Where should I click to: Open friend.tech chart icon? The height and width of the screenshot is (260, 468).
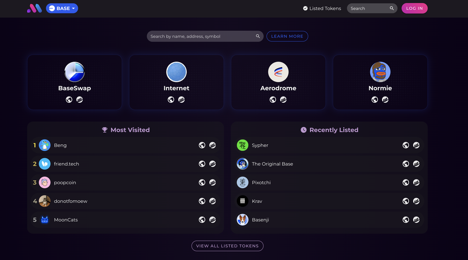(x=212, y=164)
